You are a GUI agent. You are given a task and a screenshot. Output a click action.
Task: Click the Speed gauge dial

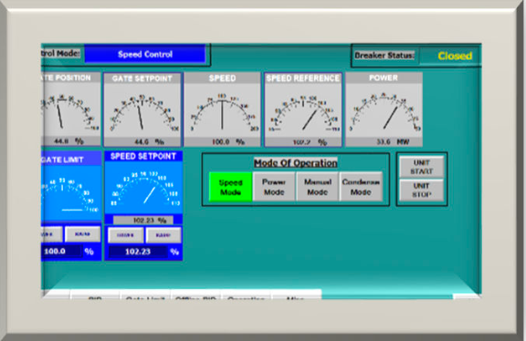(222, 110)
